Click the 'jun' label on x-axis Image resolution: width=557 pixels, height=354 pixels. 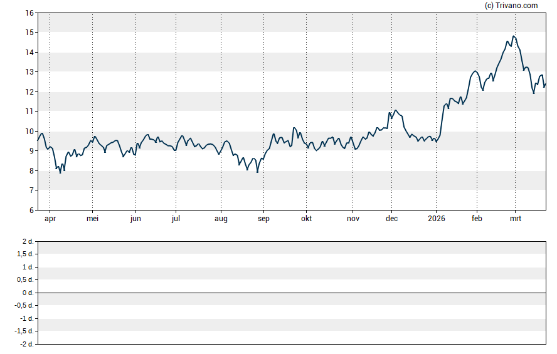point(135,219)
